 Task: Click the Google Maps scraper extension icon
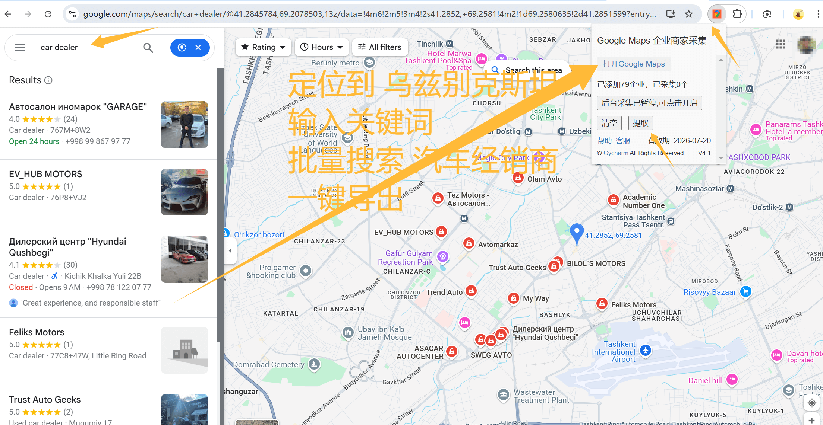click(x=716, y=14)
